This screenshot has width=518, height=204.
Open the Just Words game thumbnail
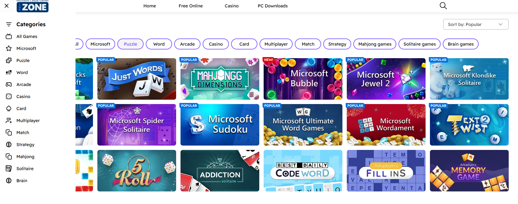137,79
